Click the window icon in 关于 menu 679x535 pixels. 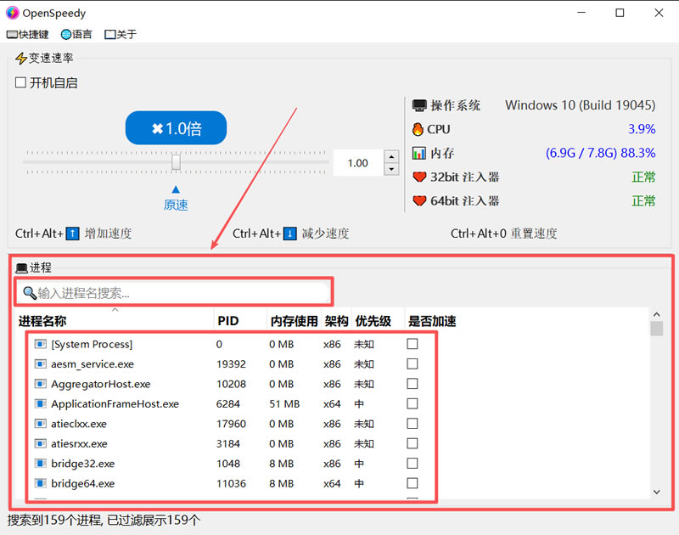(110, 35)
